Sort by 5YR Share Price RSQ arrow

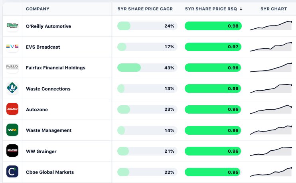pos(241,8)
